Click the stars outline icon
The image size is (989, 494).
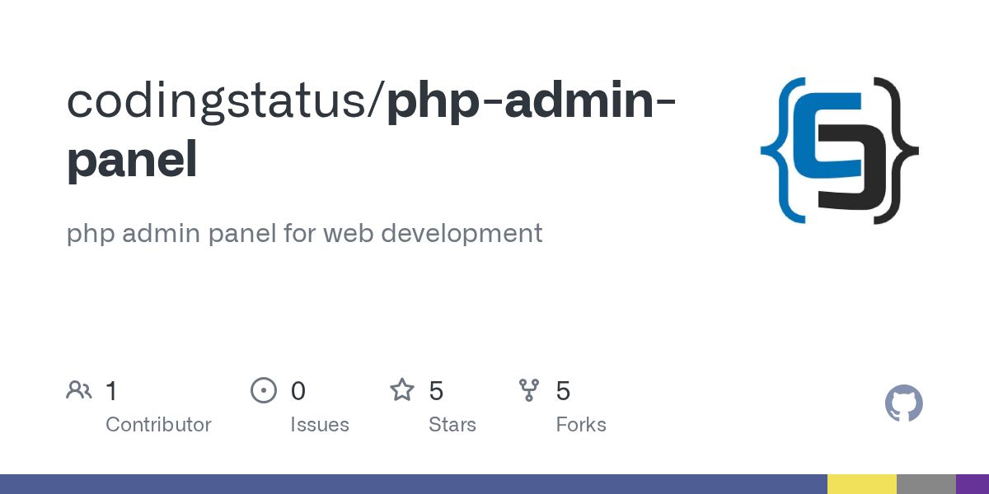[x=402, y=390]
